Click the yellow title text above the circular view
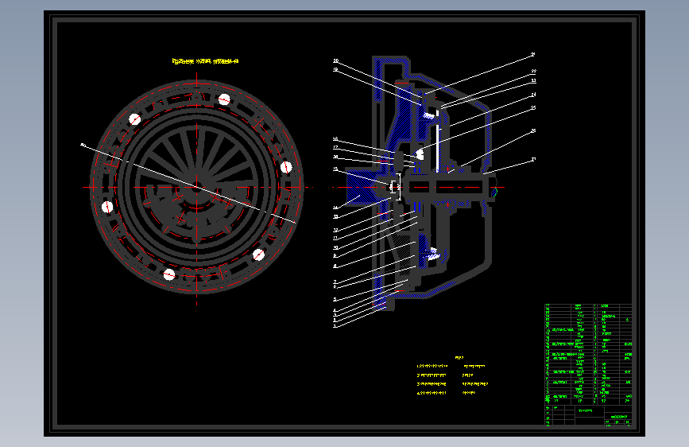 [x=205, y=61]
